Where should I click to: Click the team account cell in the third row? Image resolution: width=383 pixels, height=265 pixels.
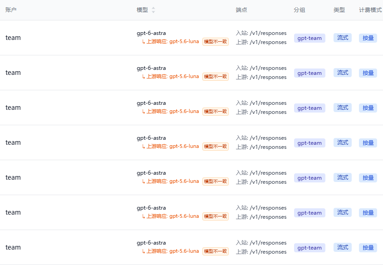coord(13,108)
